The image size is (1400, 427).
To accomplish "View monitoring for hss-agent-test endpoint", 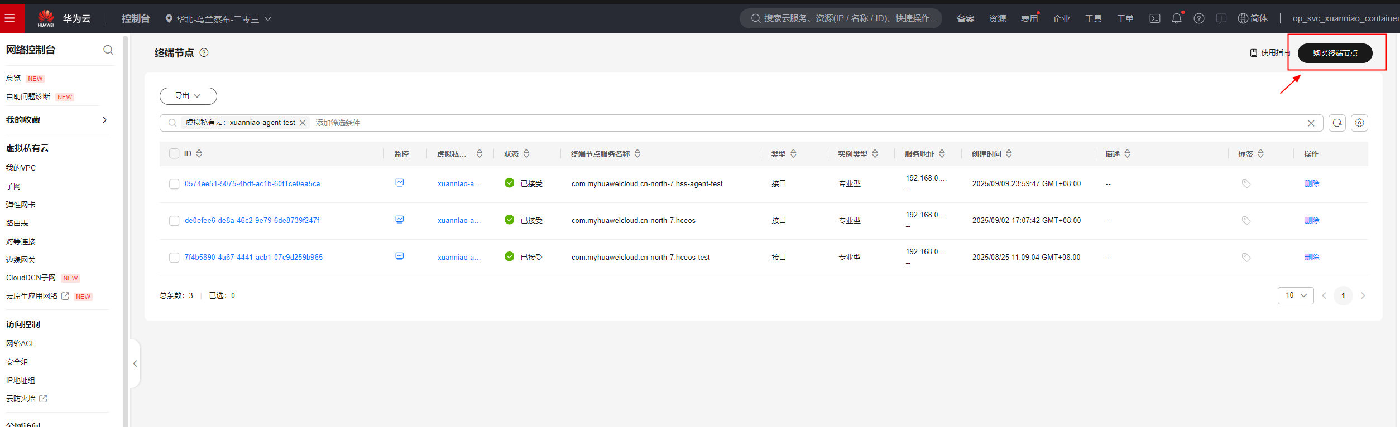I will [x=400, y=183].
